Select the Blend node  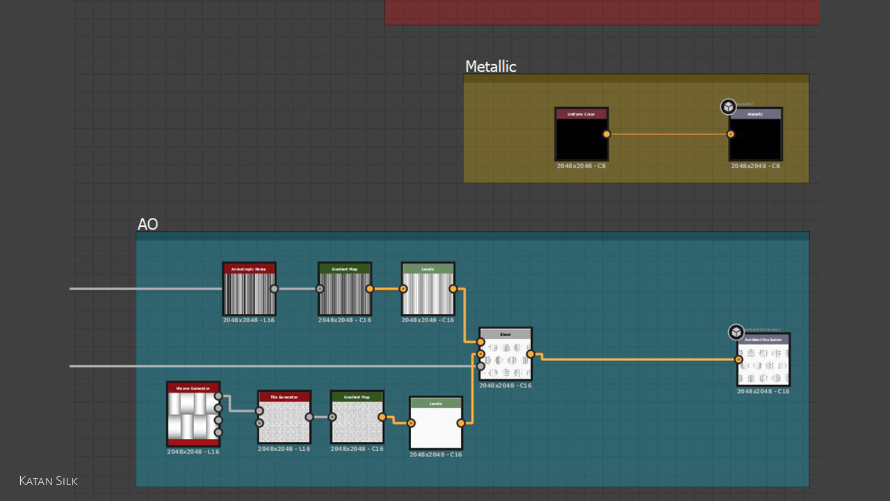[505, 354]
